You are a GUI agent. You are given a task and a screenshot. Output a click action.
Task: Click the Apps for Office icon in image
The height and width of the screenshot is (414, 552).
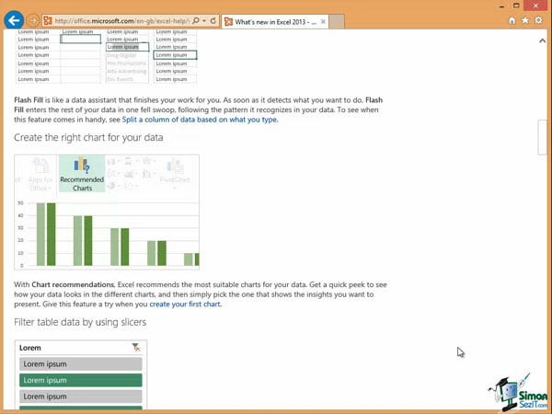pos(40,174)
